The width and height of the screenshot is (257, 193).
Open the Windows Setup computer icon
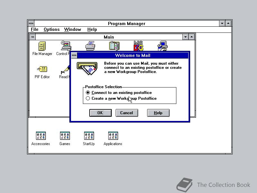coord(163,46)
